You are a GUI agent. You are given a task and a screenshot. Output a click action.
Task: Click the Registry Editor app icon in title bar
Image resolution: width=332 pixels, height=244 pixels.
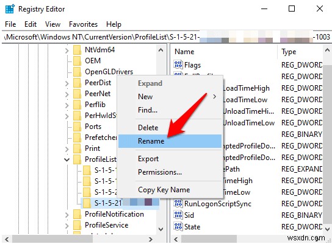pos(10,9)
